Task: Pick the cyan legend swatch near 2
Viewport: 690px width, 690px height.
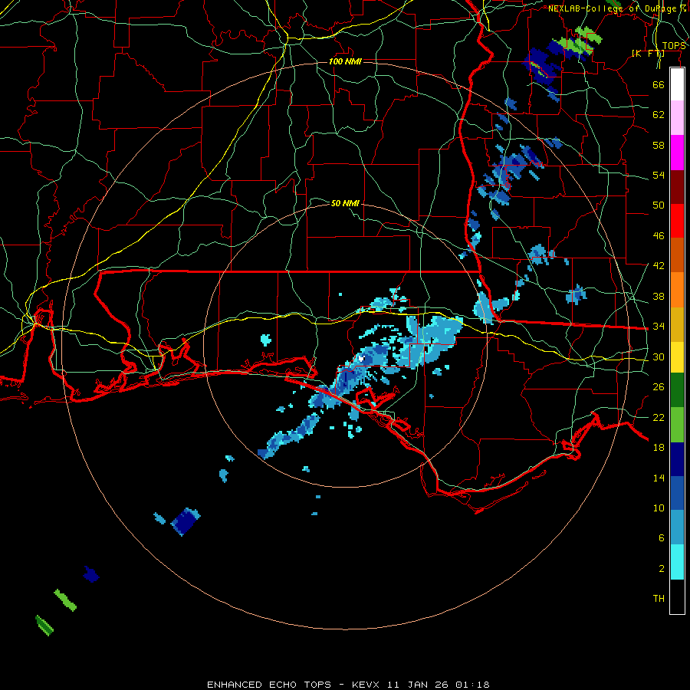Action: (677, 562)
